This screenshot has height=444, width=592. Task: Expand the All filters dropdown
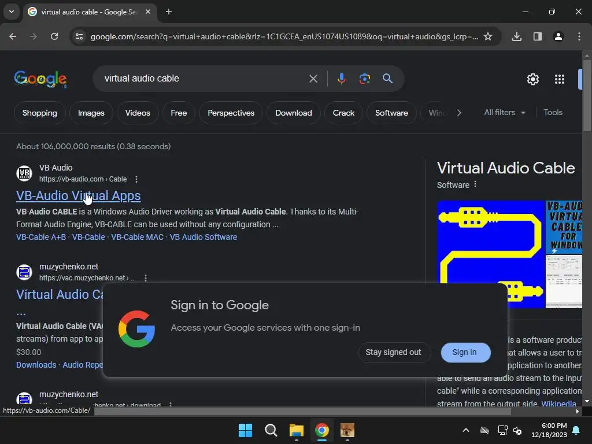point(504,113)
